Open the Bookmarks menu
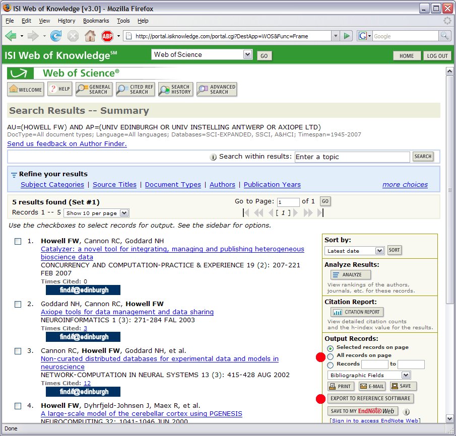The image size is (456, 436). [96, 21]
